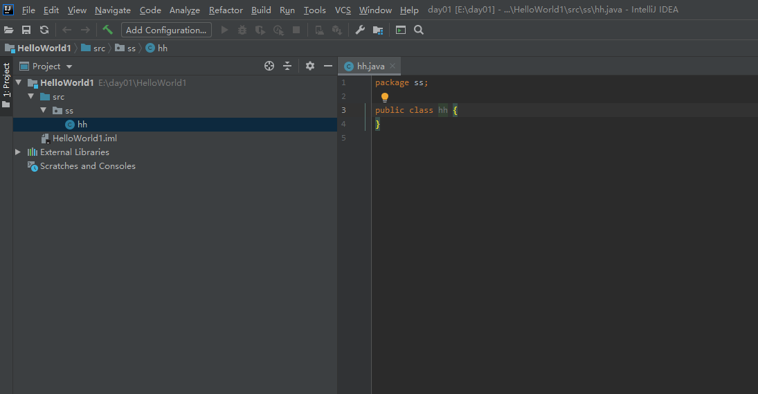Hide Project panel with minus icon
The width and height of the screenshot is (758, 394).
click(327, 66)
